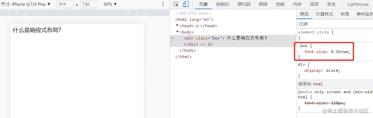
Task: Toggle the device toolbar icon
Action: click(186, 4)
